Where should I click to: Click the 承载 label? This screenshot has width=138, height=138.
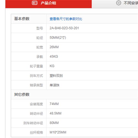39,57
